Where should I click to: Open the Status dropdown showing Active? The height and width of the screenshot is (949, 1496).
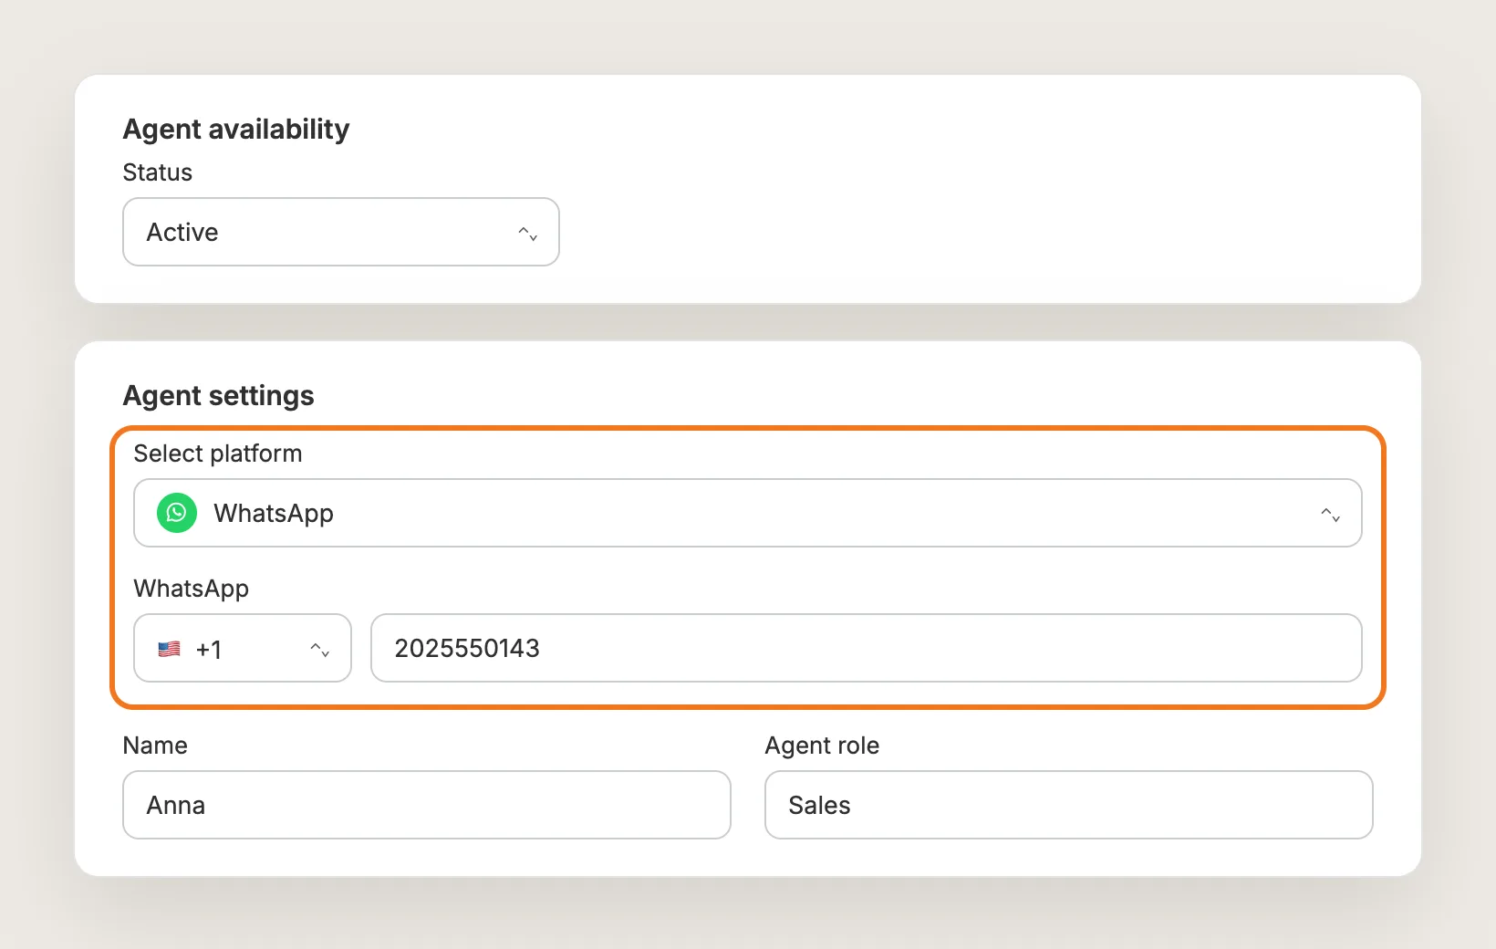coord(341,232)
